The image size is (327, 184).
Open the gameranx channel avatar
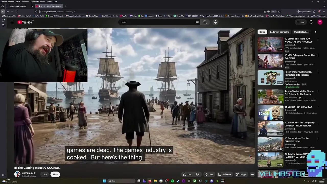click(x=17, y=174)
